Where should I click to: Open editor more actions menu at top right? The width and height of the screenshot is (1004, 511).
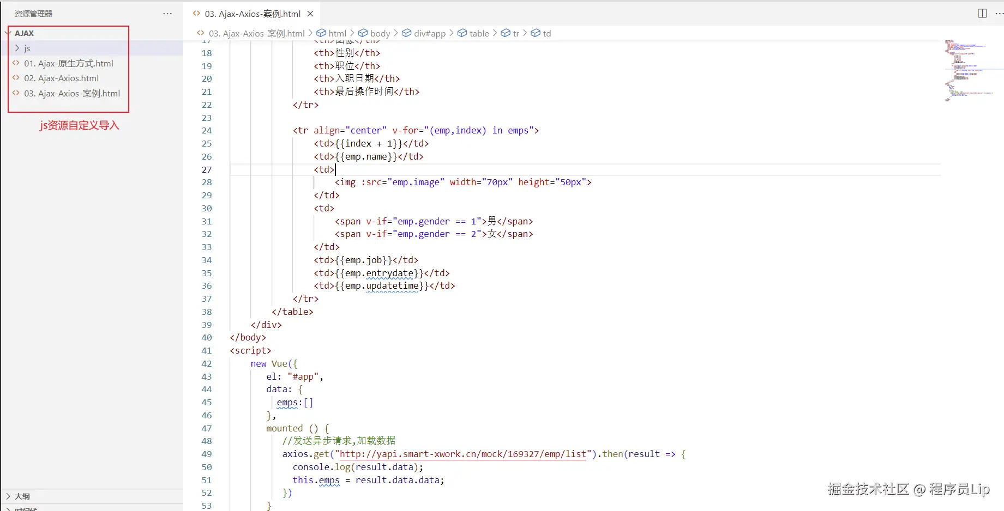(999, 14)
